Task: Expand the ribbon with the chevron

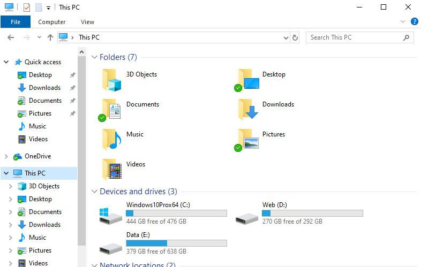Action: 402,21
